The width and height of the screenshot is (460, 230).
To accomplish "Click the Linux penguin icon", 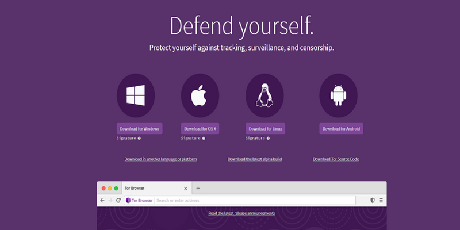I will click(264, 95).
